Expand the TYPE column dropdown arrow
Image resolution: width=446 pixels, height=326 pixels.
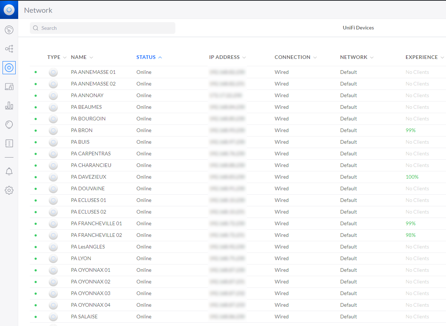point(65,57)
